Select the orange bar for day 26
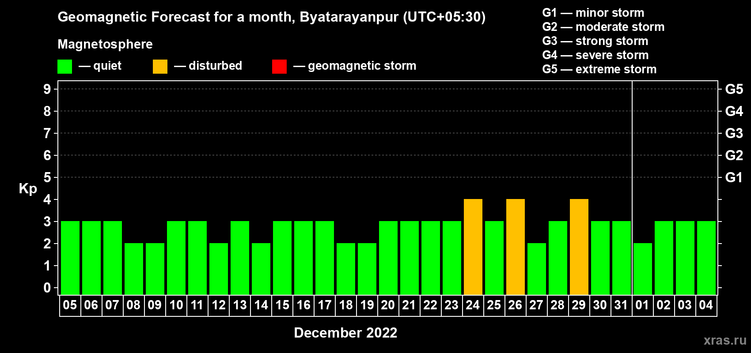Screen dimensions: 751x353 click(x=515, y=247)
